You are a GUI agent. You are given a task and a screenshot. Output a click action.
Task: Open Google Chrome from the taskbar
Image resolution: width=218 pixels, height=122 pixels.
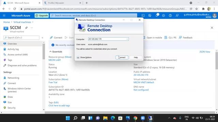click(135, 118)
